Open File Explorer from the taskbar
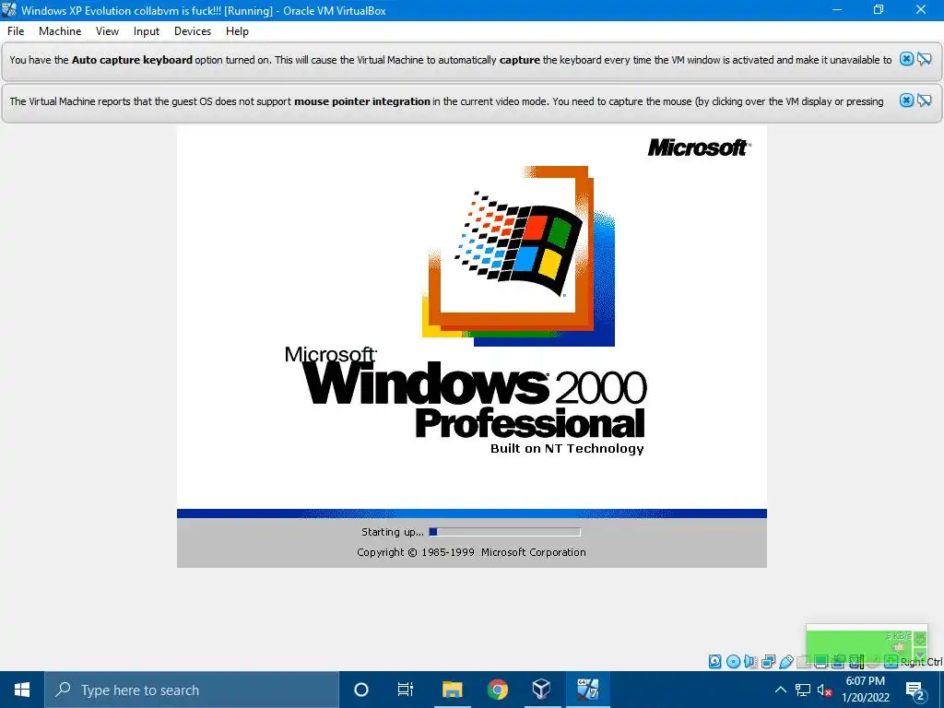This screenshot has width=944, height=708. click(x=452, y=690)
